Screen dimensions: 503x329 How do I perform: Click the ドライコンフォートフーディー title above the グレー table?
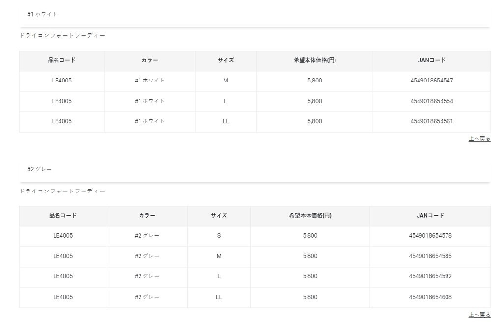click(62, 191)
